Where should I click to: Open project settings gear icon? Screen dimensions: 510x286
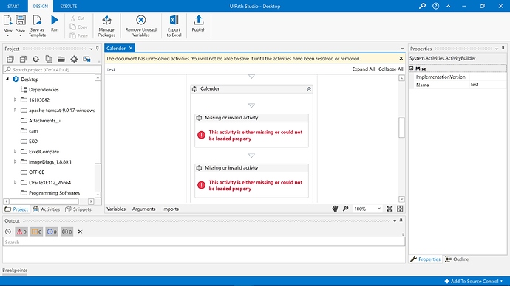[x=74, y=59]
